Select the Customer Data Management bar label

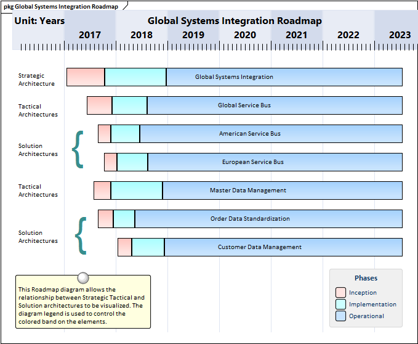click(259, 247)
